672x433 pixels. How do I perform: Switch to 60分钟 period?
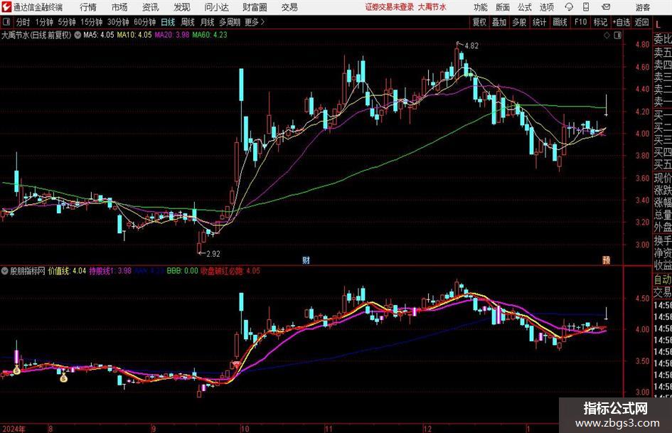(145, 22)
